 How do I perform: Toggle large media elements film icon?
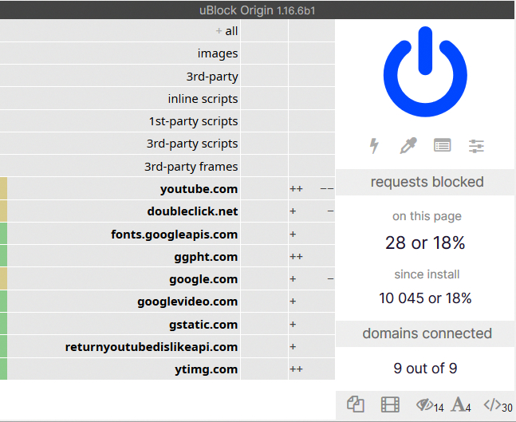(x=390, y=404)
